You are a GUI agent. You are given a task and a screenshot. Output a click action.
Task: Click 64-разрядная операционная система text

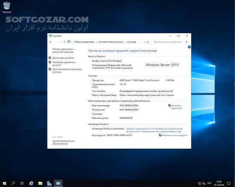point(146,91)
